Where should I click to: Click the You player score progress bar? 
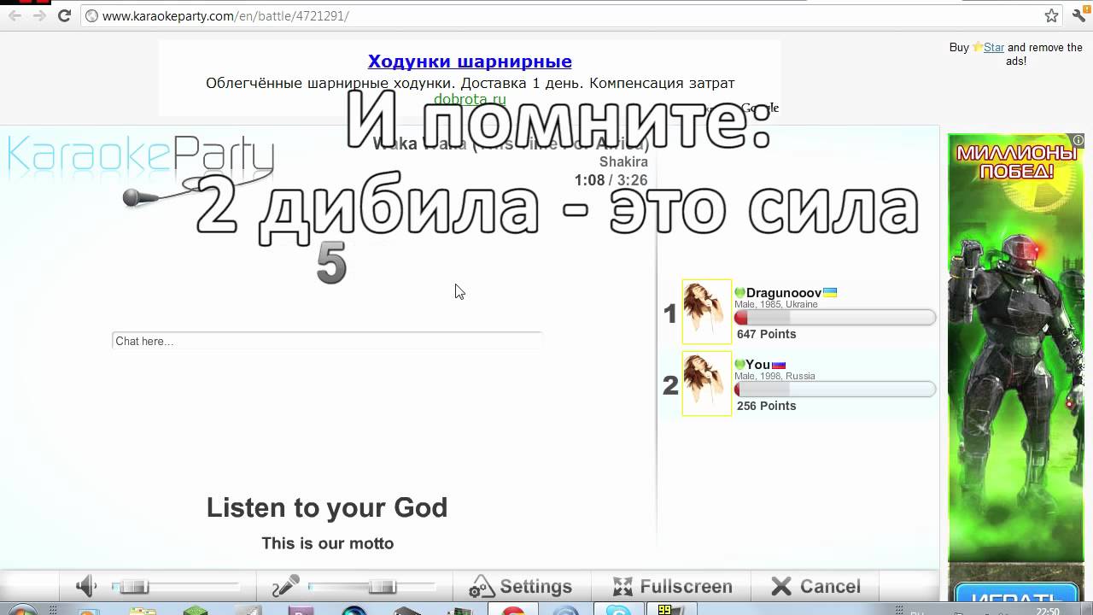pyautogui.click(x=835, y=389)
